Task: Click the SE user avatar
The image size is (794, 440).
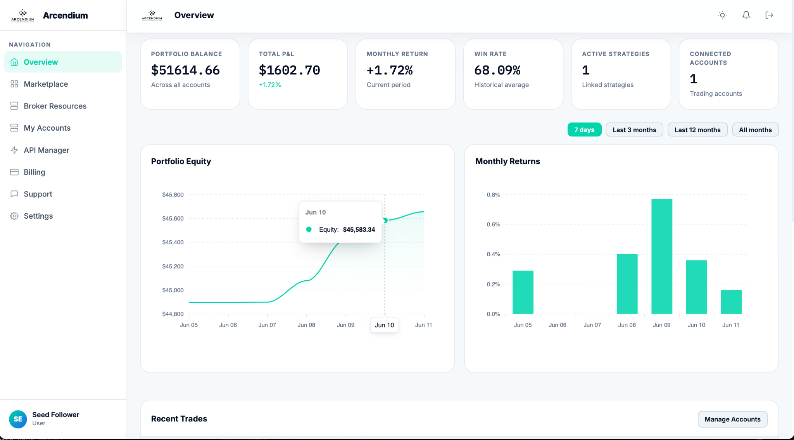Action: point(18,419)
